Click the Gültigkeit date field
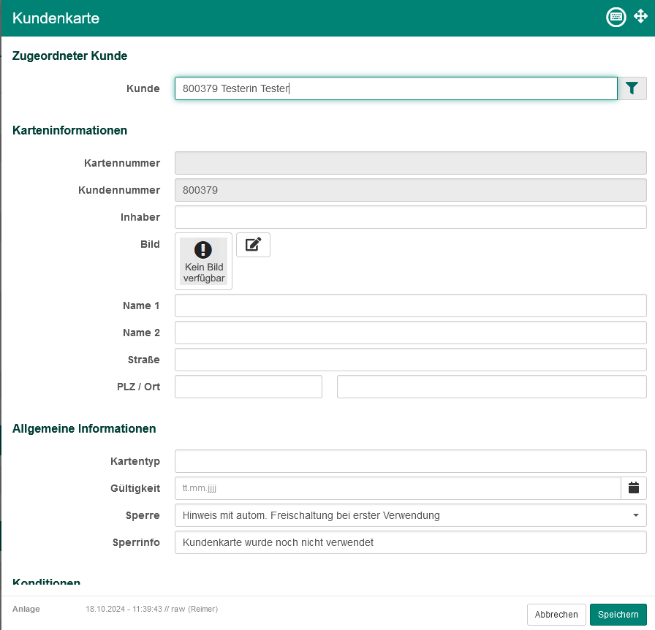The height and width of the screenshot is (630, 655). 397,488
